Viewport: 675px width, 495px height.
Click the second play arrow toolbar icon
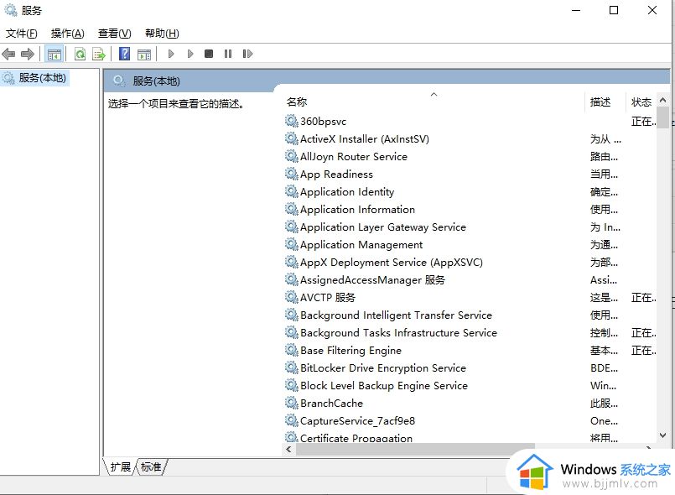pyautogui.click(x=190, y=54)
